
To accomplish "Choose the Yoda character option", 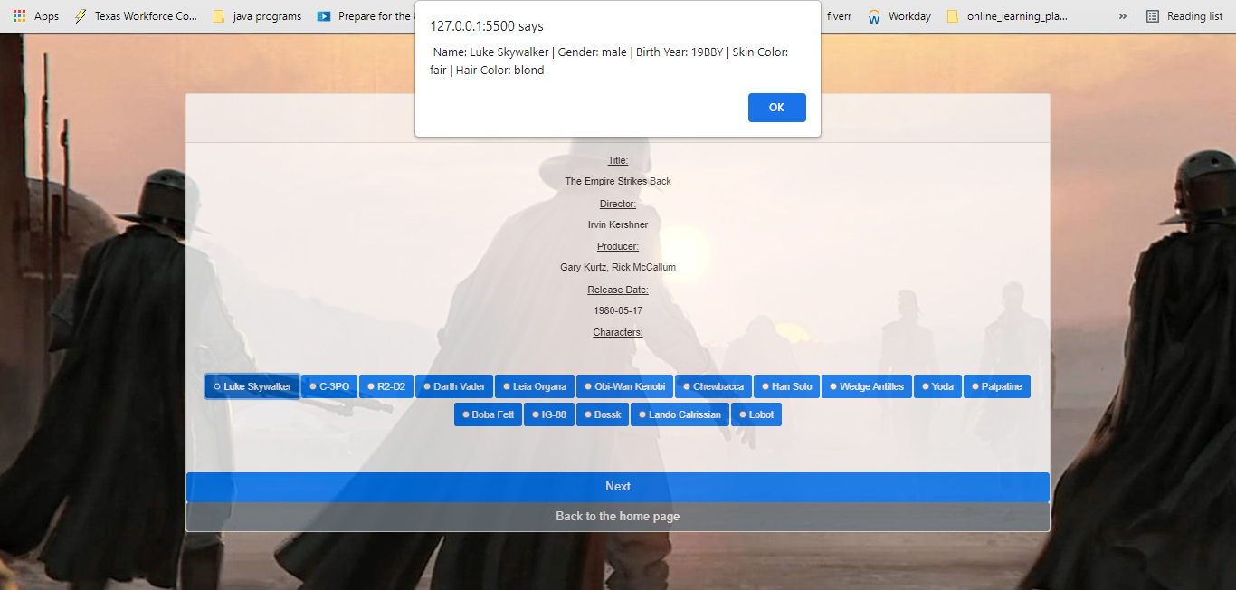I will click(x=937, y=386).
